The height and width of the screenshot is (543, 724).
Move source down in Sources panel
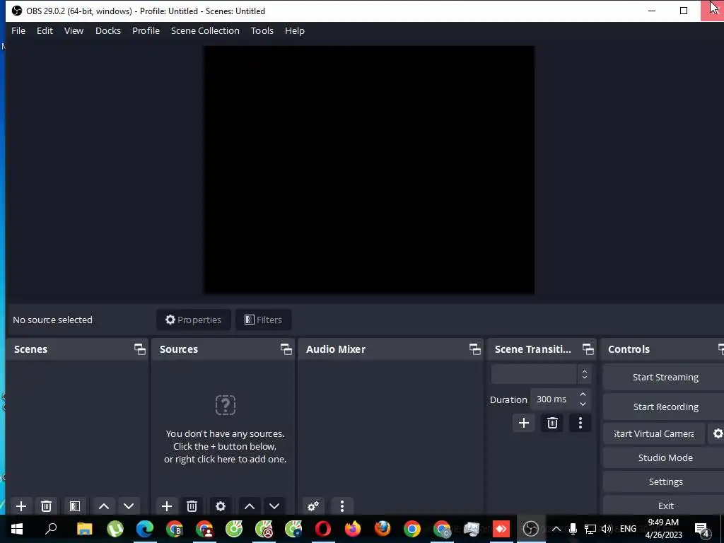pos(274,506)
